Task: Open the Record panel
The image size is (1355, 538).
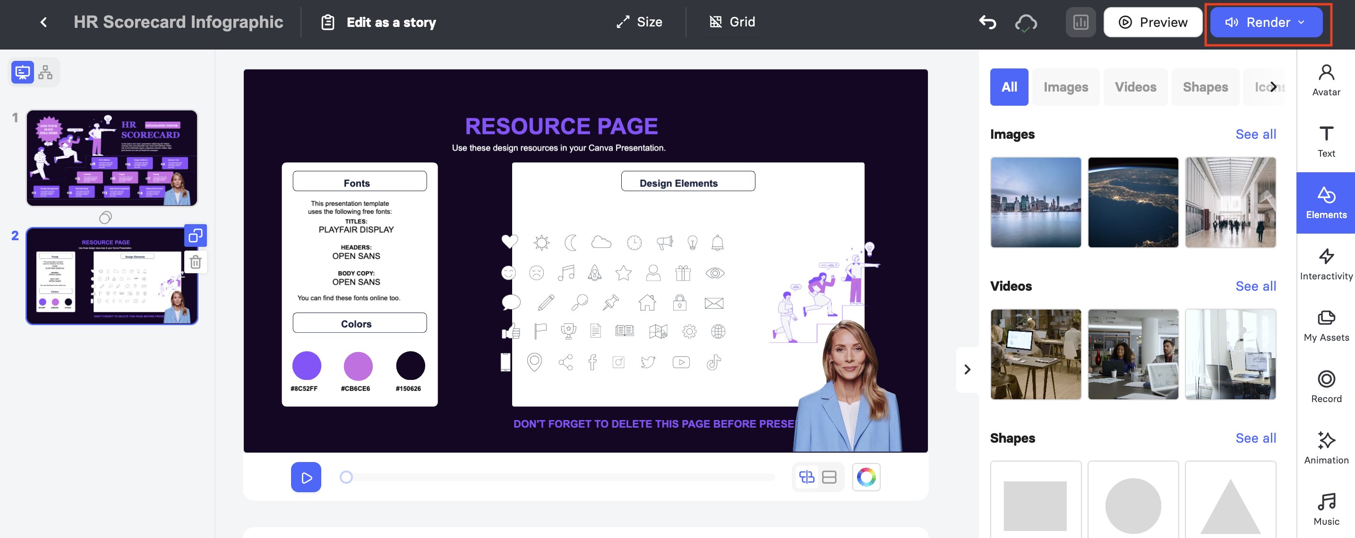Action: pos(1326,387)
